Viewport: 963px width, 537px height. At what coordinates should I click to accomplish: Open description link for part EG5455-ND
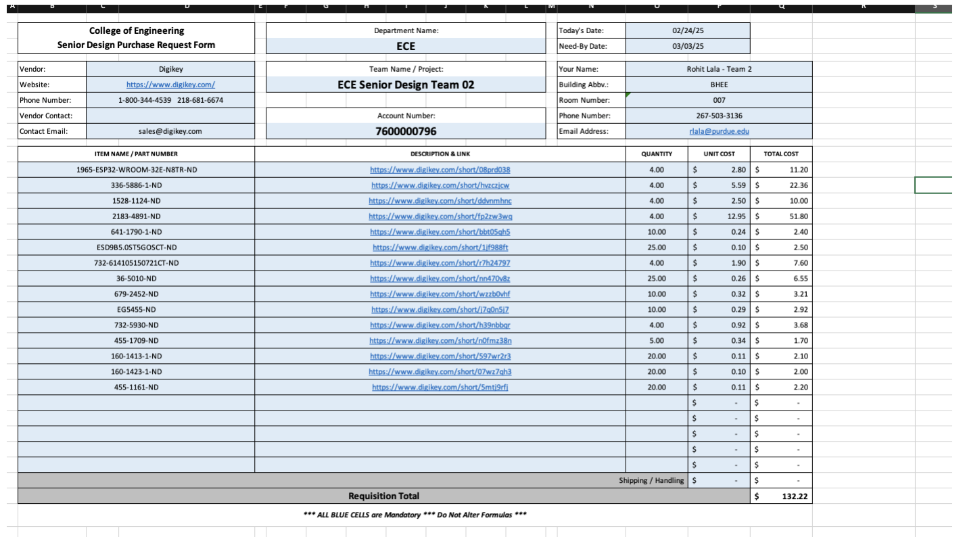[440, 310]
